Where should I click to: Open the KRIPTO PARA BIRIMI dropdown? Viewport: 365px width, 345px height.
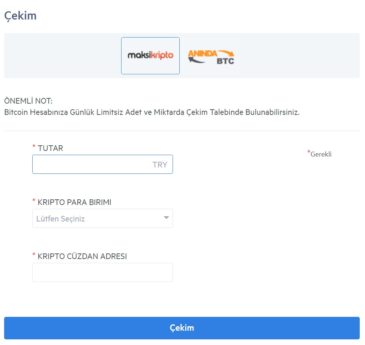[102, 218]
